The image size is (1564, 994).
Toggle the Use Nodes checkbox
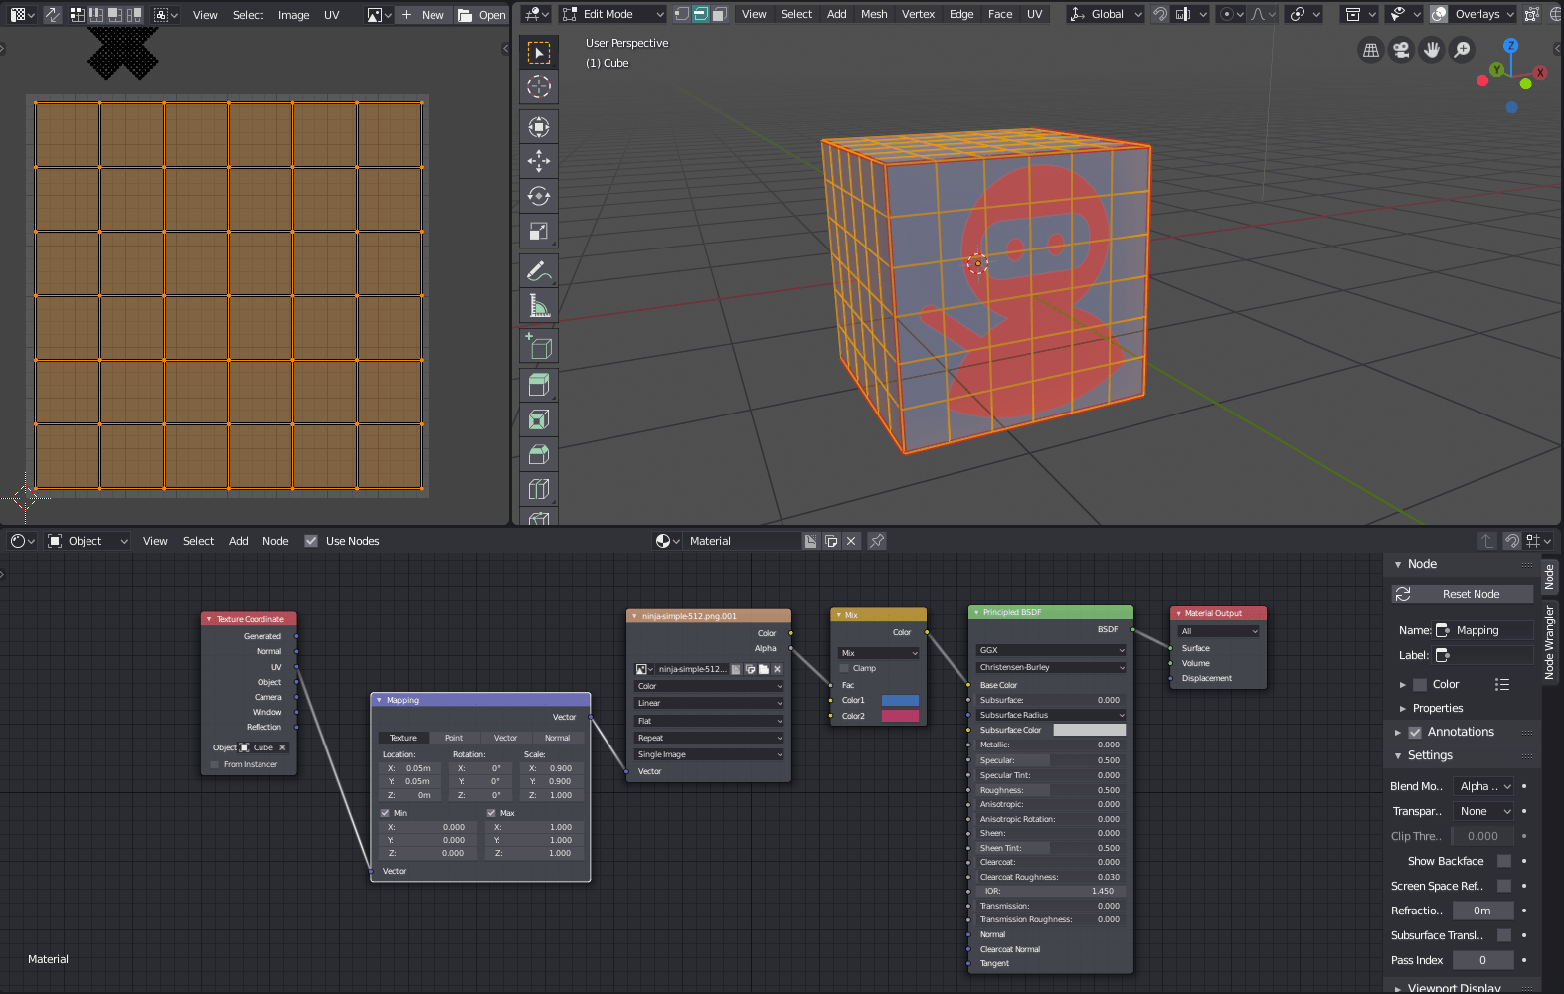(x=311, y=541)
